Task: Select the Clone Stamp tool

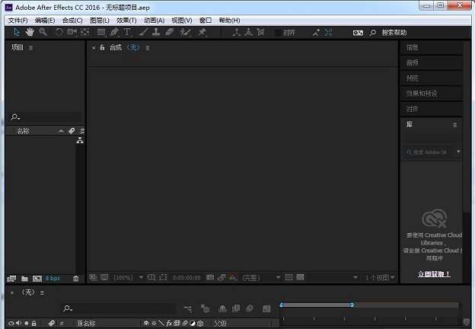Action: [156, 32]
